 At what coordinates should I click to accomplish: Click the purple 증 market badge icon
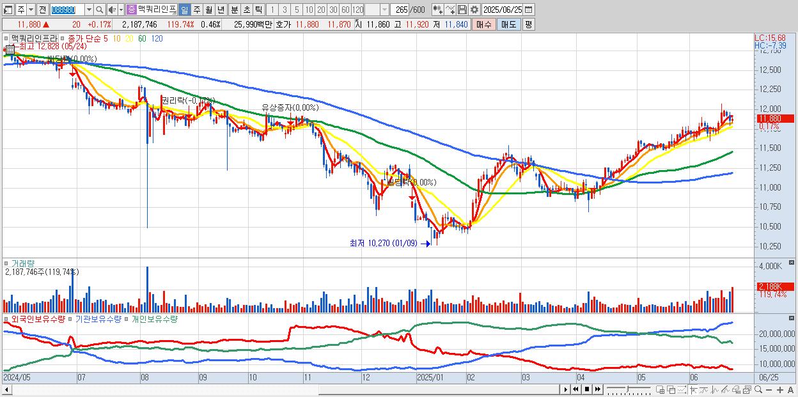coord(131,10)
